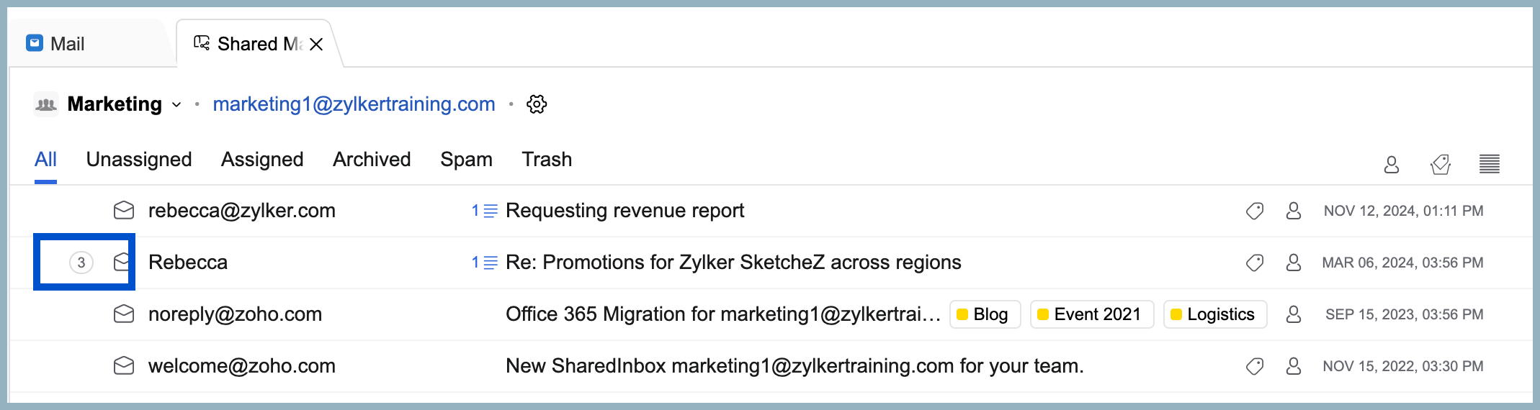
Task: Close the Shared Mailbox tab
Action: pyautogui.click(x=315, y=45)
